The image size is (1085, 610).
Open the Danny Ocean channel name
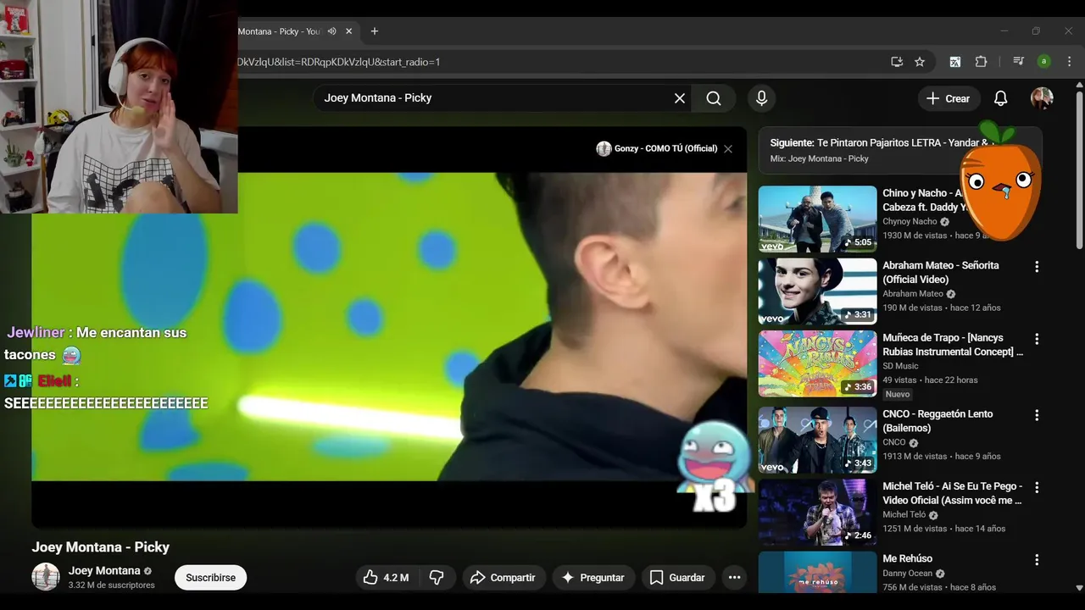coord(908,574)
